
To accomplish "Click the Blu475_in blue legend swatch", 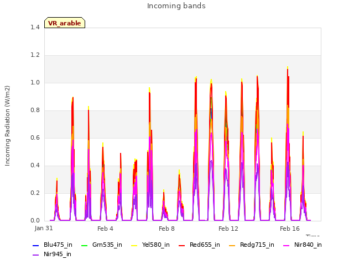I will pyautogui.click(x=36, y=245).
